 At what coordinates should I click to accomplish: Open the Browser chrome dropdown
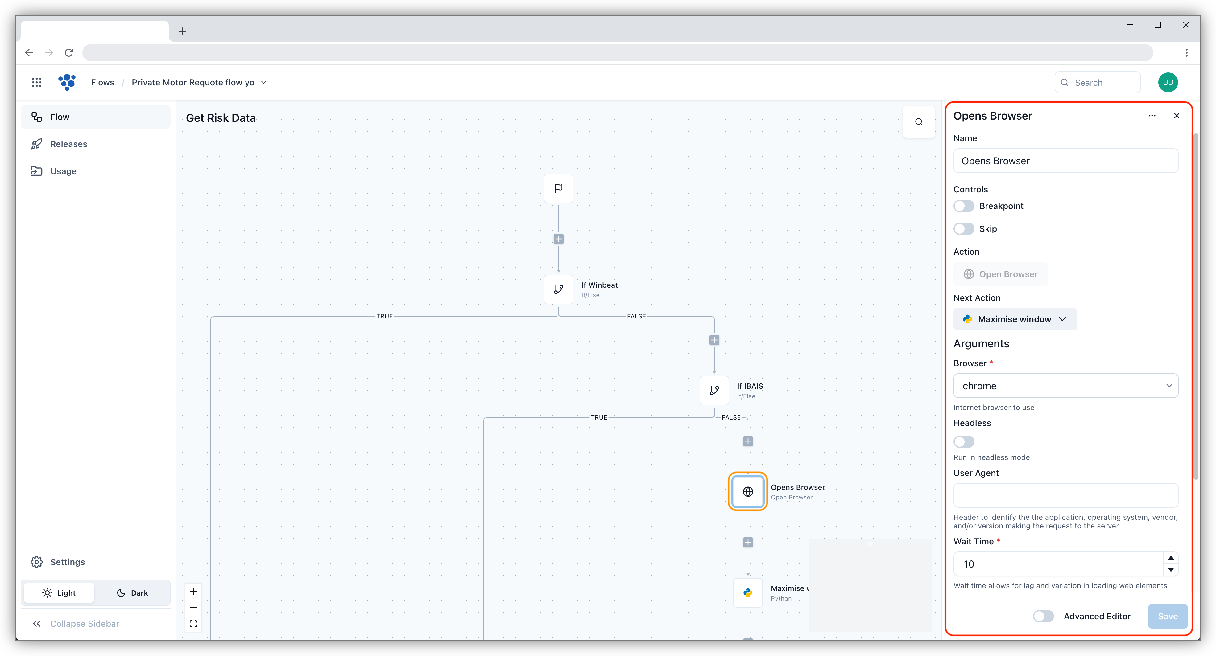pos(1065,386)
